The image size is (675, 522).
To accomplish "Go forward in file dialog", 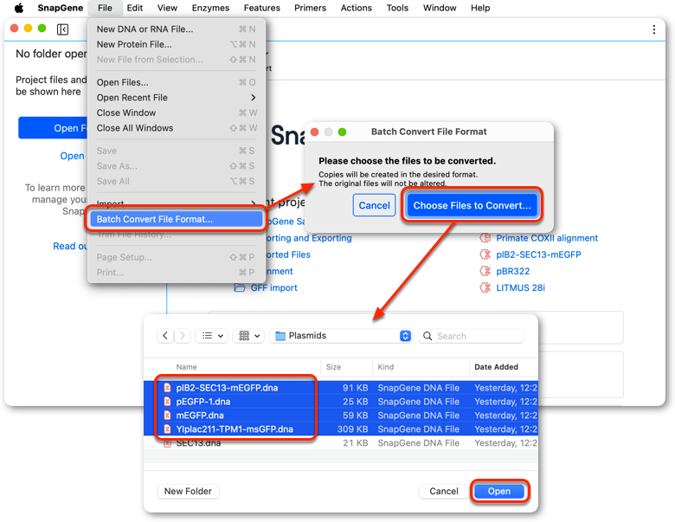I will [183, 336].
